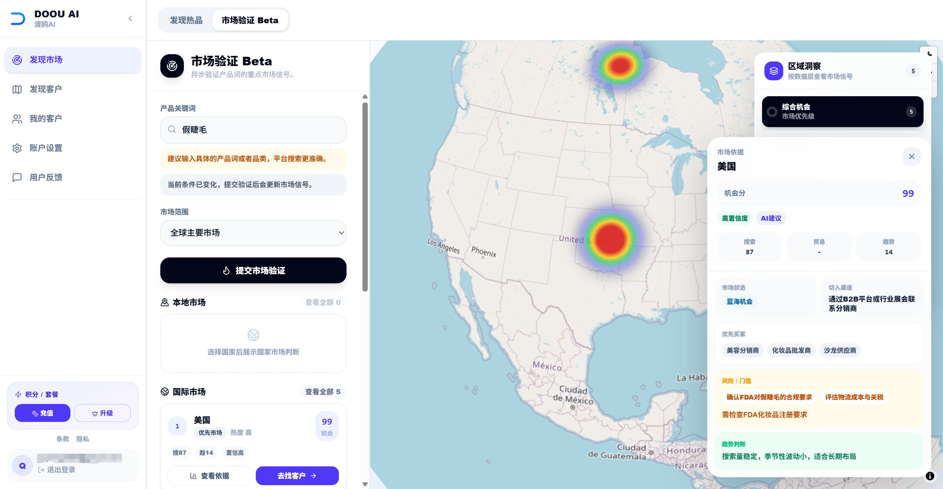Click the map info icon at bottom right
943x489 pixels.
(x=930, y=476)
